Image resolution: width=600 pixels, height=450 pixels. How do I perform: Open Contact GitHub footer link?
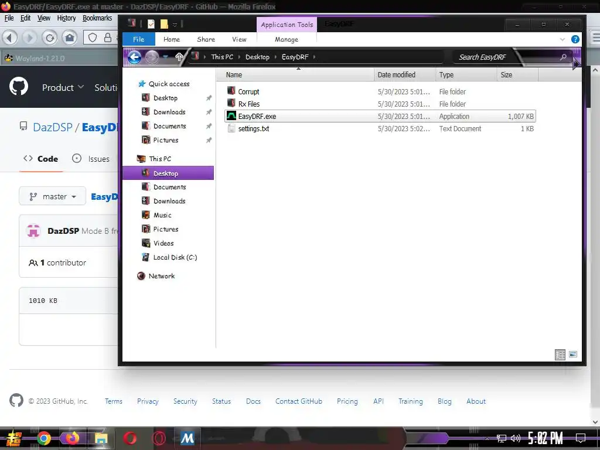pyautogui.click(x=298, y=401)
